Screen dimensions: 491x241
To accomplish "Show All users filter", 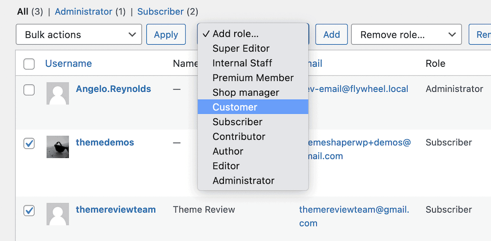I will 23,12.
